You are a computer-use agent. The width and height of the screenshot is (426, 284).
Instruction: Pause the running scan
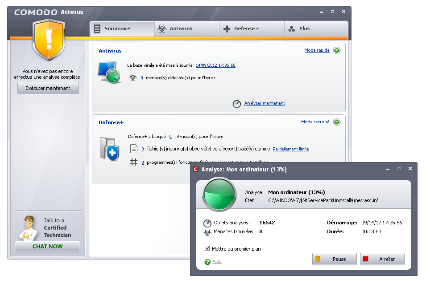pos(334,259)
